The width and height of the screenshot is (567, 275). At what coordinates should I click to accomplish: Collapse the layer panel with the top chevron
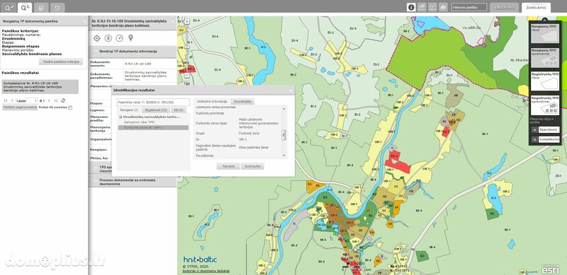544,20
